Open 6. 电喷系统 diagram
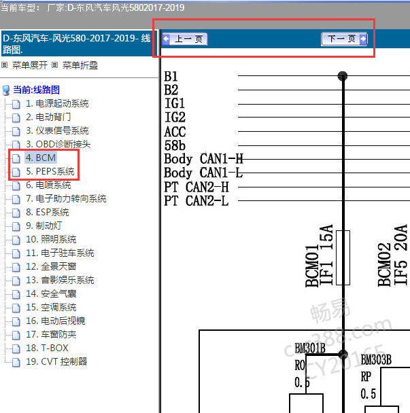Image resolution: width=410 pixels, height=413 pixels. (48, 185)
